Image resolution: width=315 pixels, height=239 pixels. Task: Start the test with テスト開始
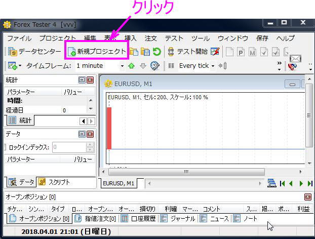[x=188, y=52]
